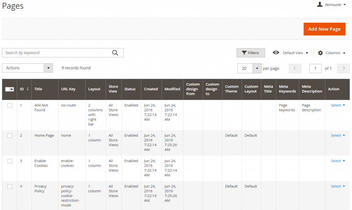This screenshot has height=210, width=352.
Task: Click the sort arrow on the ID column
Action: (27, 89)
